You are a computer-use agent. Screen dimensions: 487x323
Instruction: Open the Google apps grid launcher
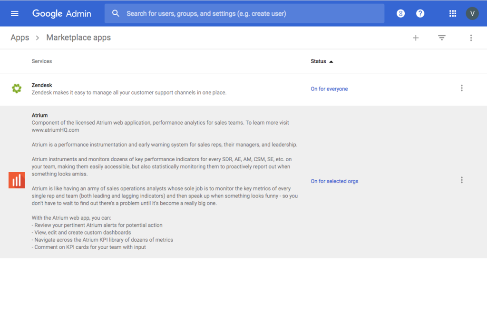coord(453,13)
